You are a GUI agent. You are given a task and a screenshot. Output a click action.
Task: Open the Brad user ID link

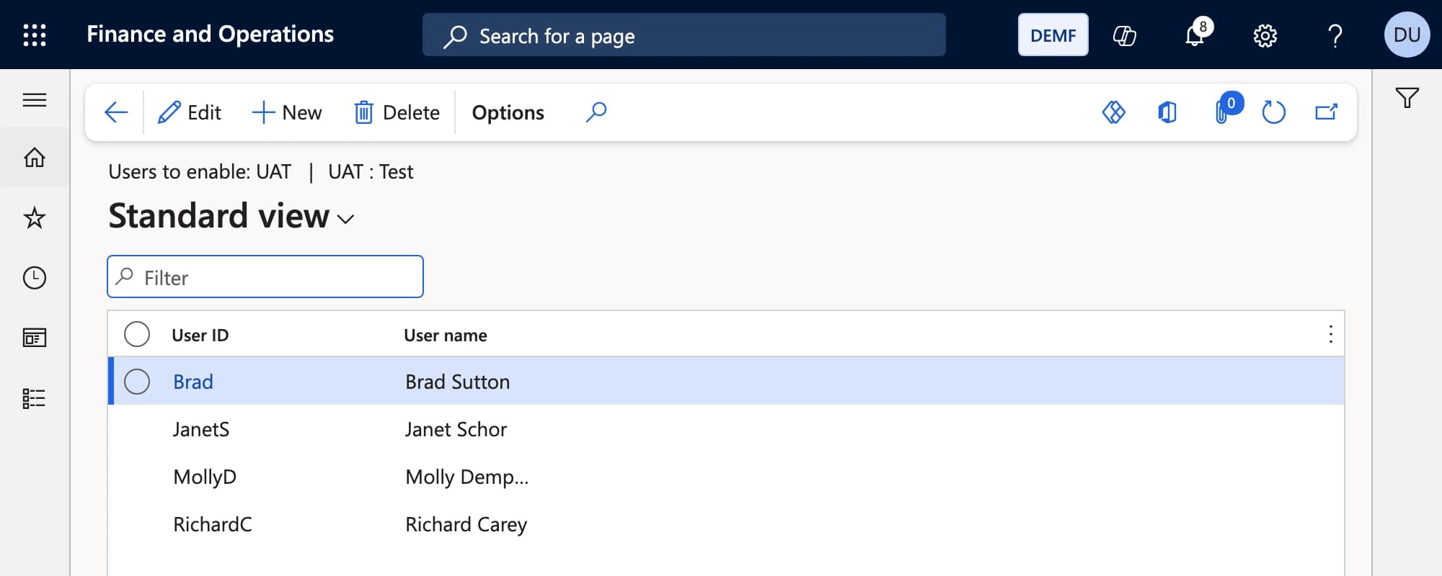pyautogui.click(x=193, y=382)
